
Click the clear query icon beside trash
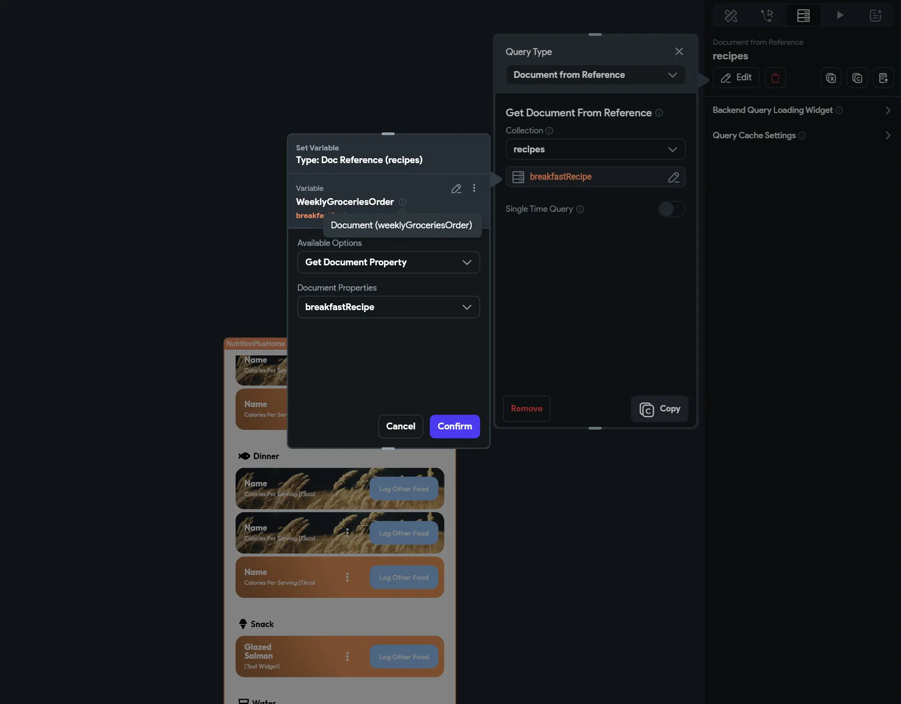(831, 77)
